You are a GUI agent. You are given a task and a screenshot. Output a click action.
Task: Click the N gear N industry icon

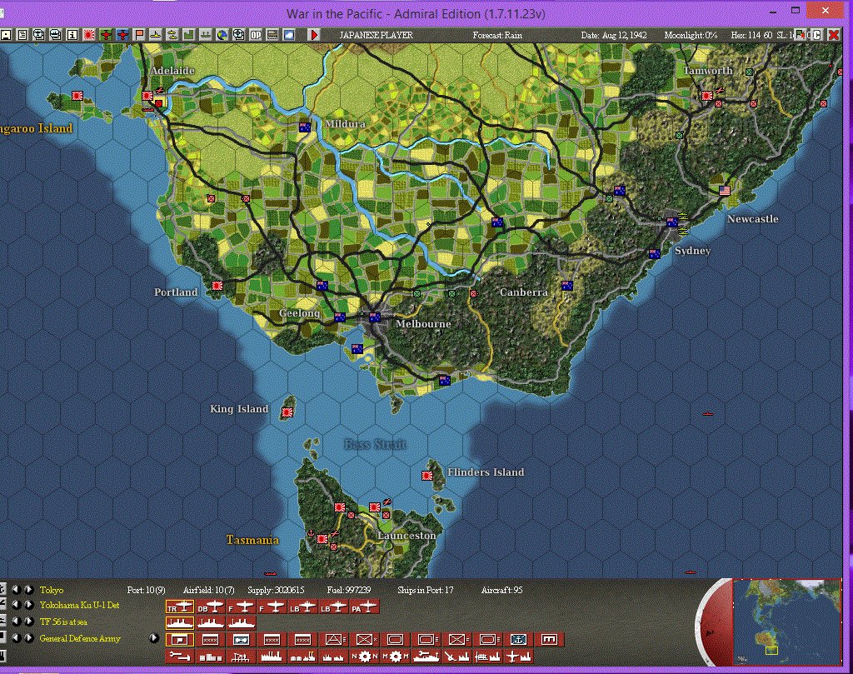point(365,657)
